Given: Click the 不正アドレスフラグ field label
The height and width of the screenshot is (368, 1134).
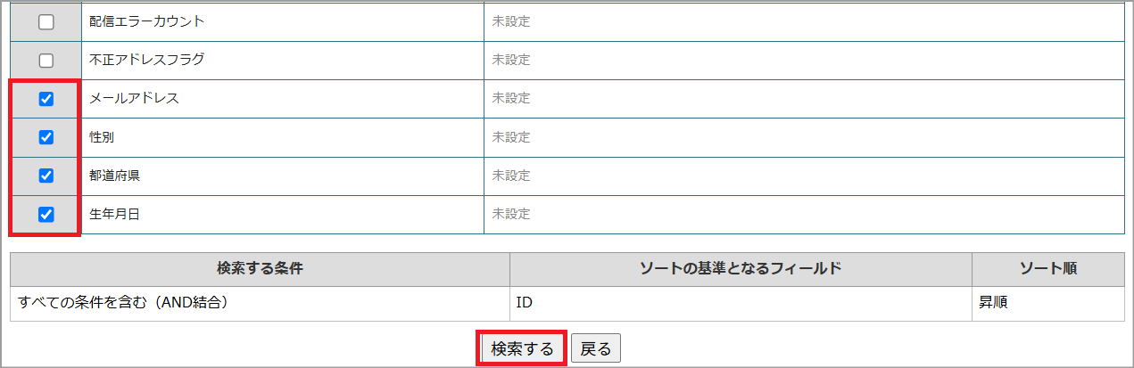Looking at the screenshot, I should click(146, 60).
